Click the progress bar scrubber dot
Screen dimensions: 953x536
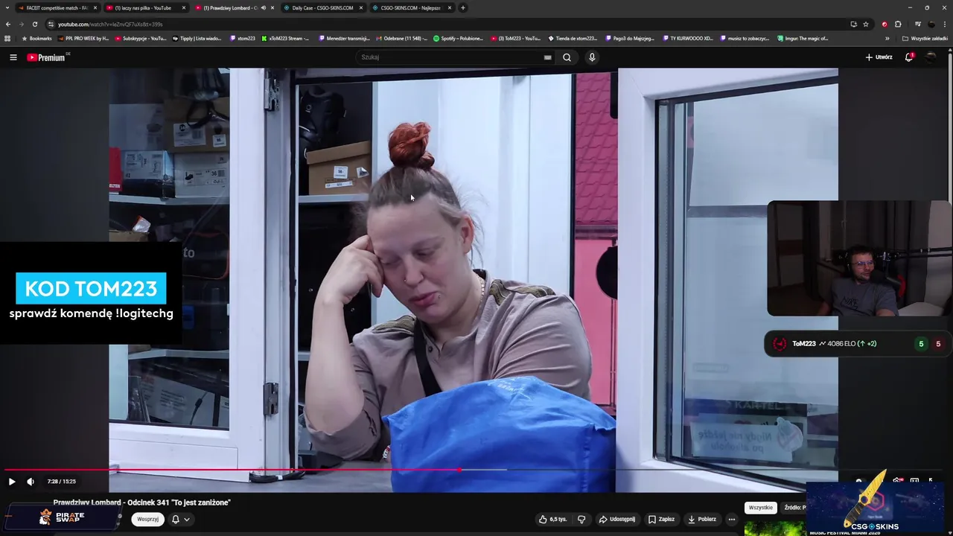click(x=459, y=470)
